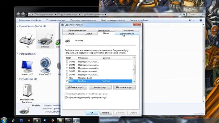Select the Fax printer icon
This screenshot has width=219, height=123.
[x=27, y=39]
